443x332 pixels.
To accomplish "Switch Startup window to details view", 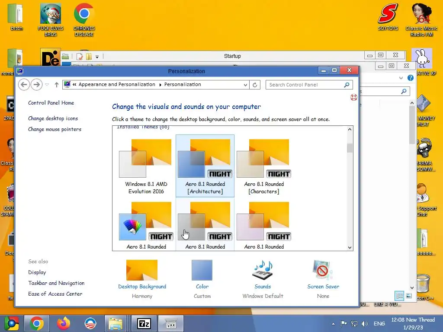I will (399, 296).
